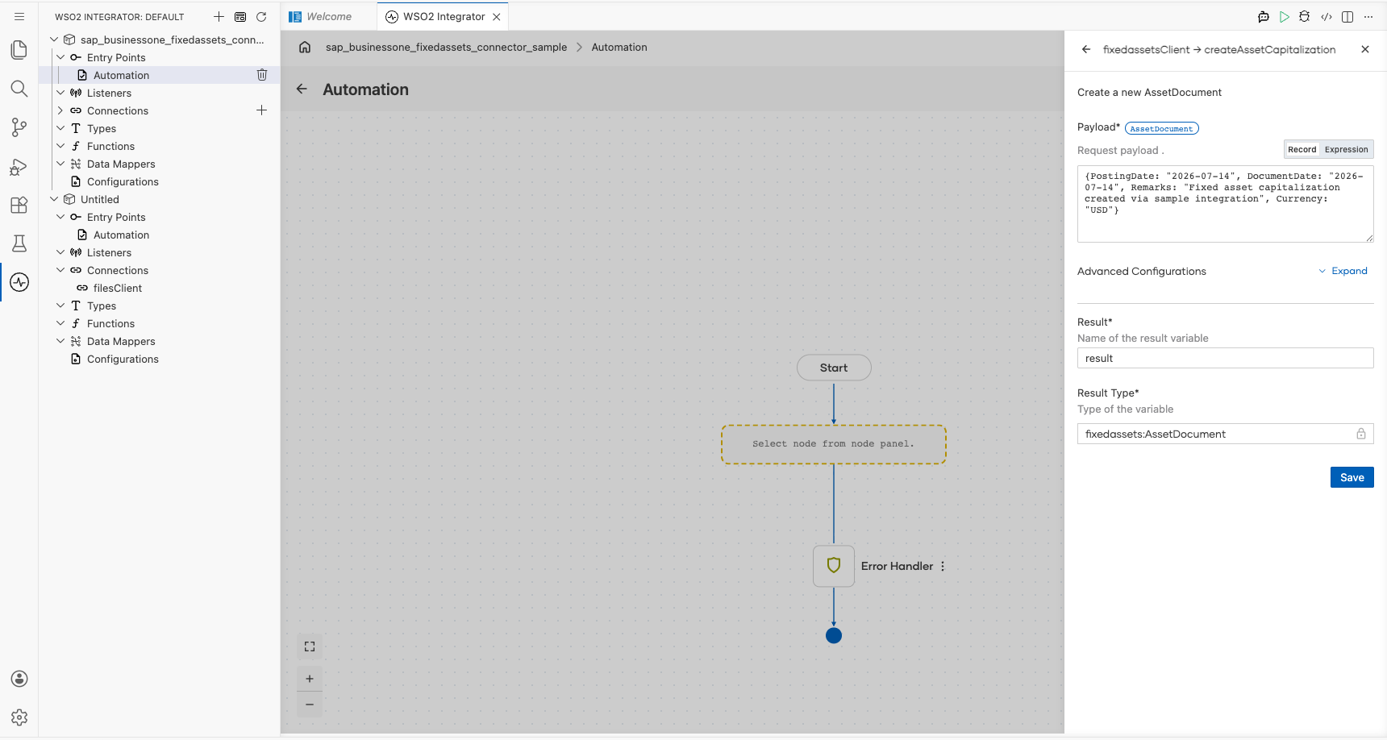
Task: Open the Extensions view
Action: [19, 205]
